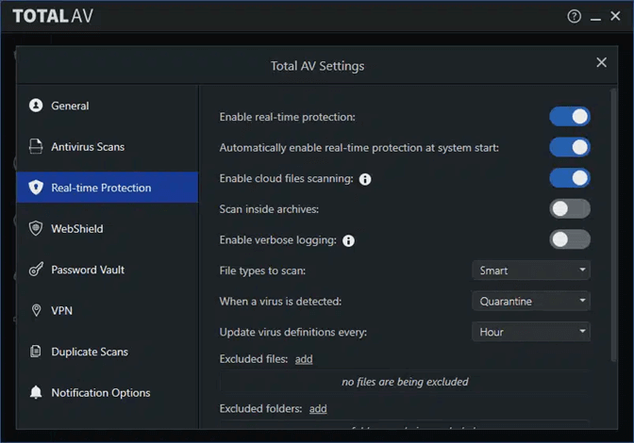The image size is (634, 443).
Task: Toggle real-time protection at system start
Action: (x=570, y=147)
